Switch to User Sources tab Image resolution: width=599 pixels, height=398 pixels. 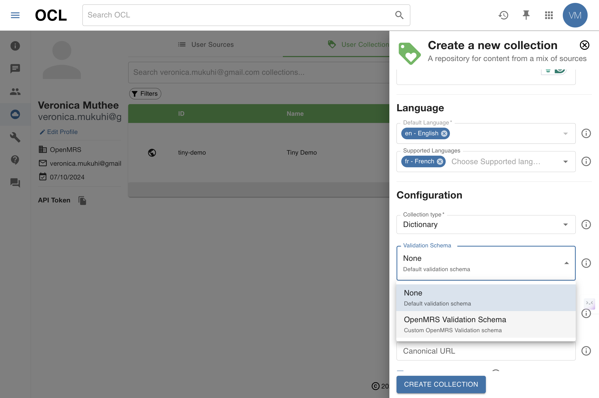tap(206, 44)
